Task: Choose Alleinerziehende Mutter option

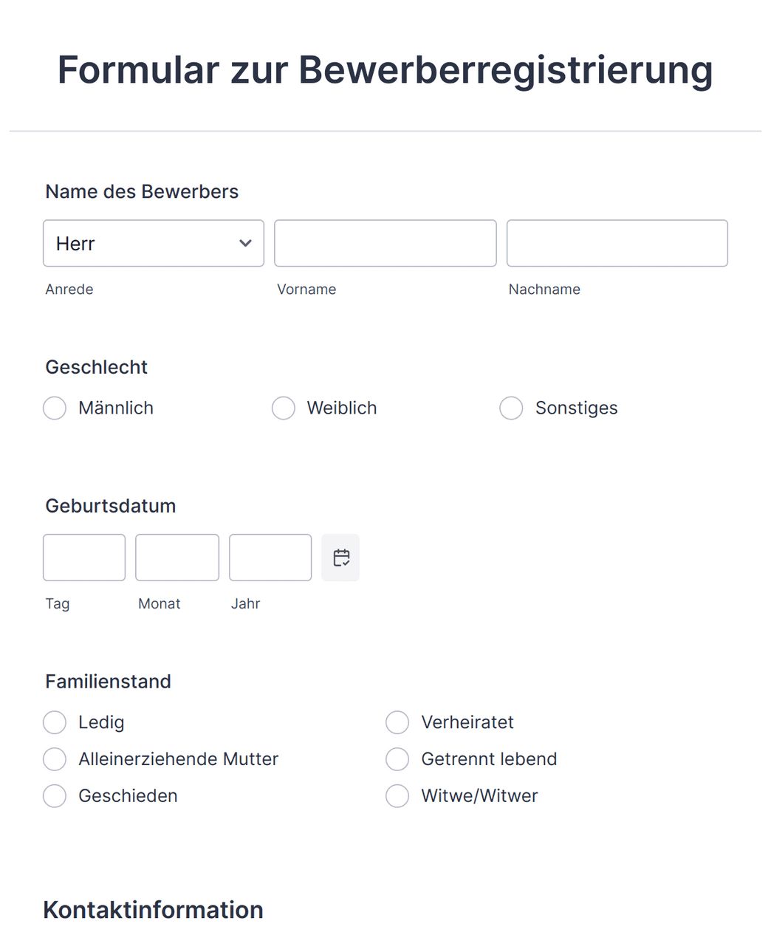Action: tap(55, 759)
